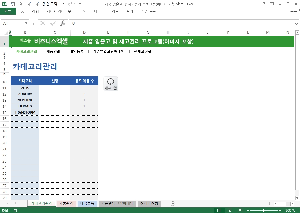This screenshot has height=213, width=300.
Task: Click the Cancel X icon in formula bar
Action: [x=43, y=23]
